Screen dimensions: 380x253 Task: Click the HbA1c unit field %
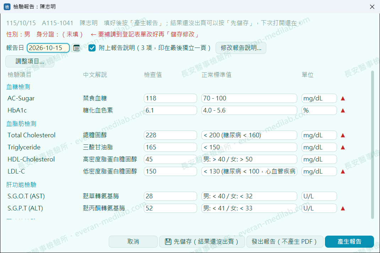pyautogui.click(x=319, y=110)
